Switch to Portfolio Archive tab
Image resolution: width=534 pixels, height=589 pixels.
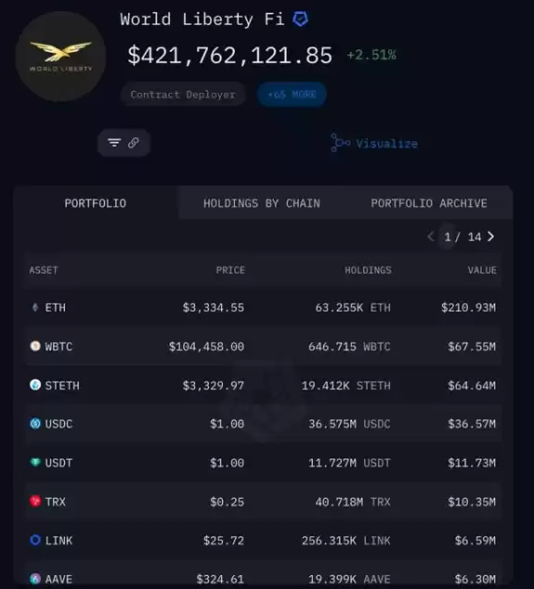click(429, 203)
